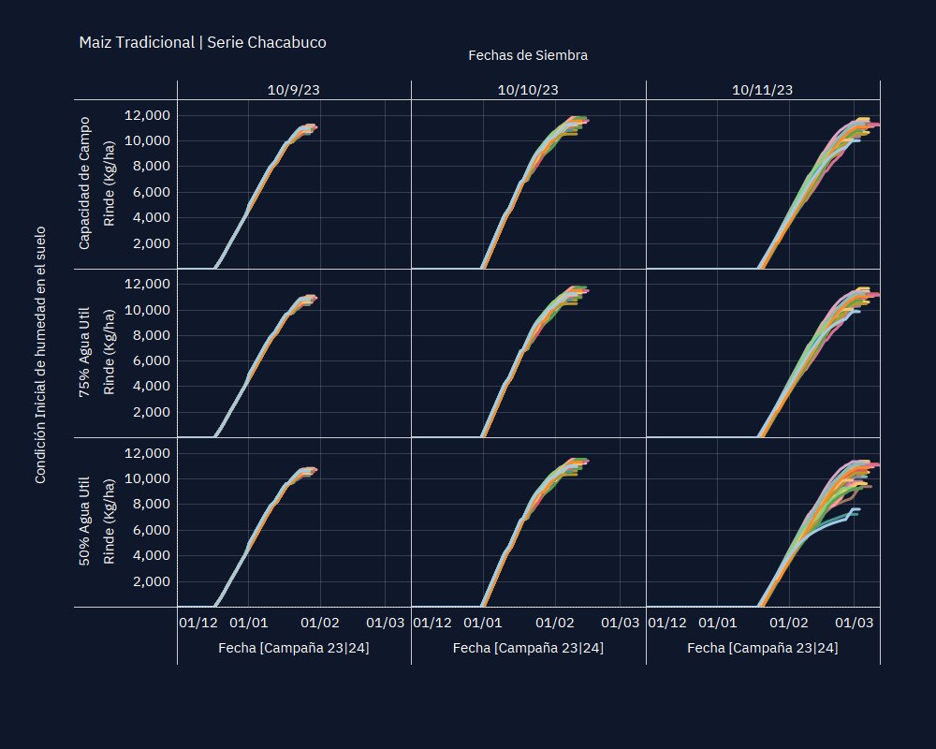Select 'Fecha [Campaña 23|24]' under 10/9/23 column
The image size is (936, 749).
click(x=294, y=648)
